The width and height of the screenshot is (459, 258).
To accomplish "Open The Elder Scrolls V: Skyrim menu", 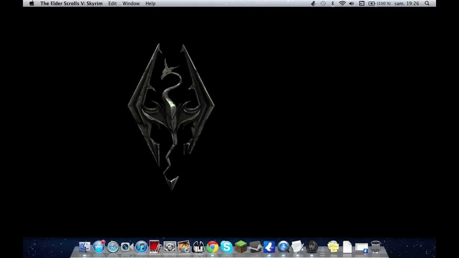I will pyautogui.click(x=71, y=3).
